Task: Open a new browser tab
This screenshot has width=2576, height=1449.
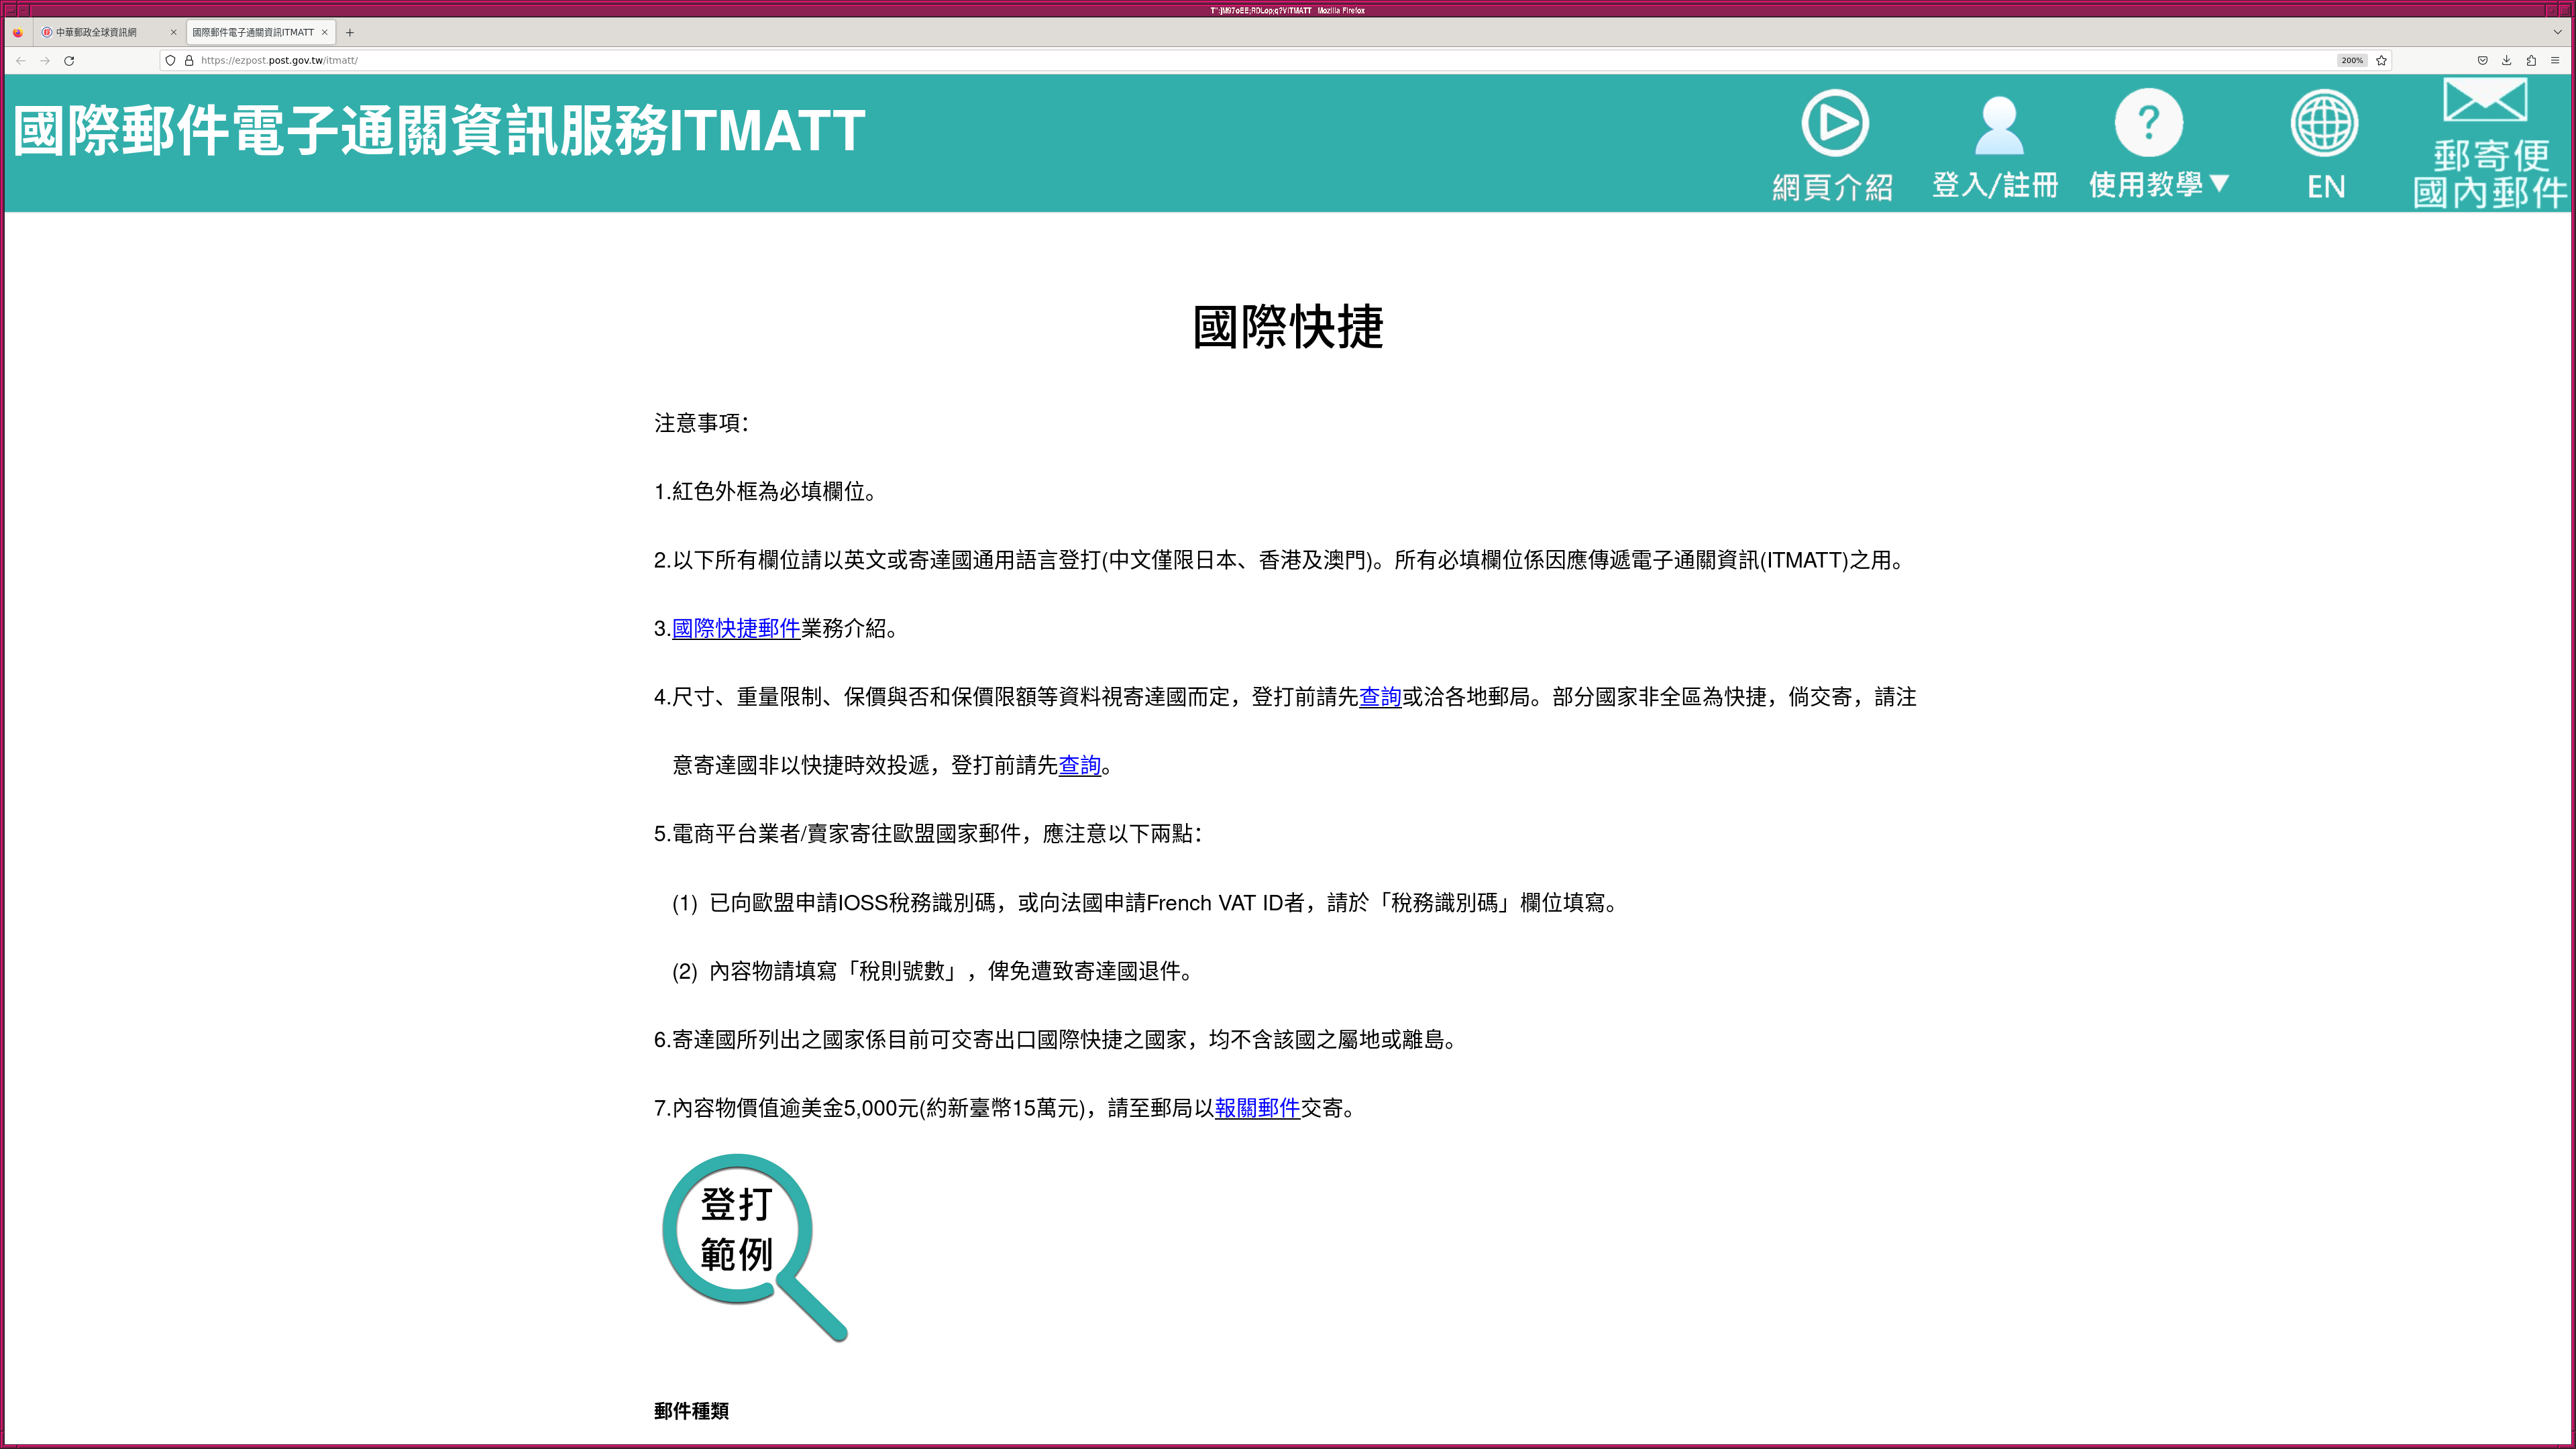Action: pyautogui.click(x=350, y=32)
